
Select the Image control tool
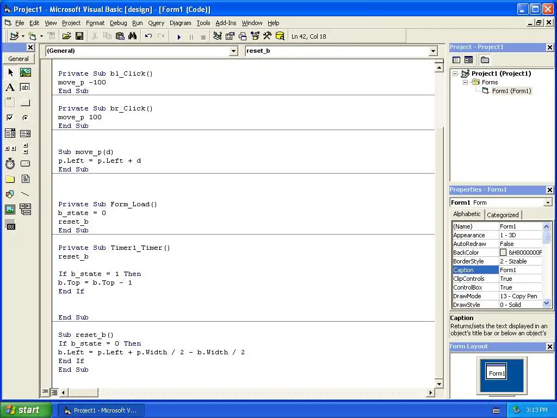coord(10,210)
